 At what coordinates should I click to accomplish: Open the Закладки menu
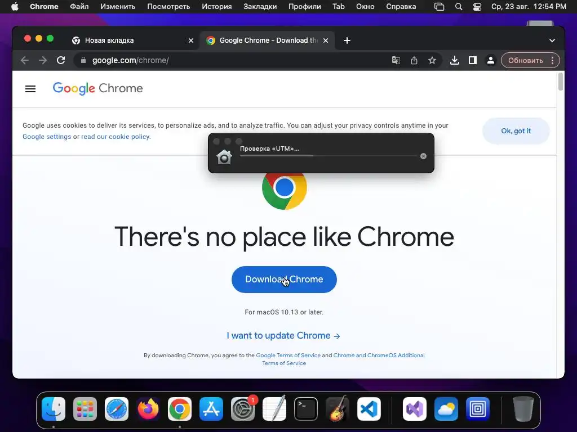pos(260,7)
